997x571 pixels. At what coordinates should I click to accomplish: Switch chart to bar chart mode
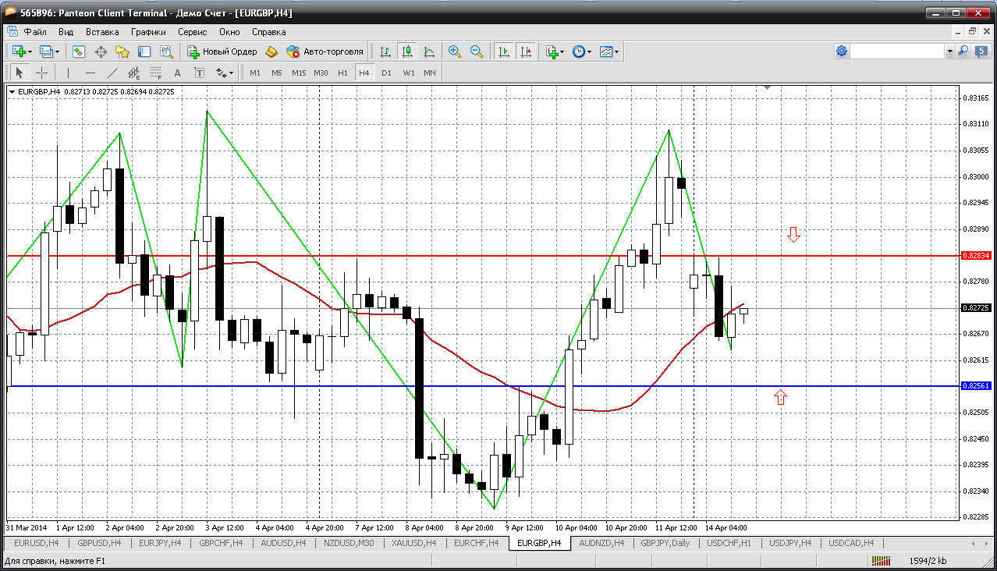tap(385, 51)
